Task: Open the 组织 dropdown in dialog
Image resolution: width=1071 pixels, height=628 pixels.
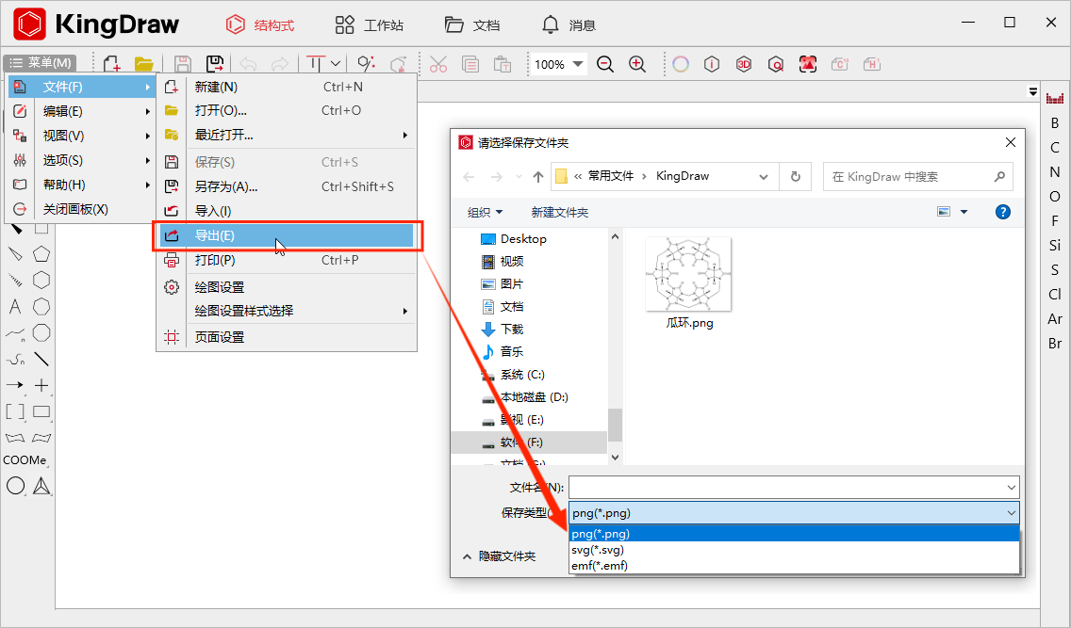Action: click(485, 212)
